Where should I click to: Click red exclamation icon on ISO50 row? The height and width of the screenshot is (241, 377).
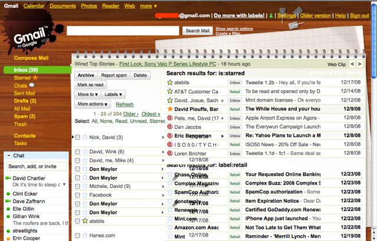point(170,144)
